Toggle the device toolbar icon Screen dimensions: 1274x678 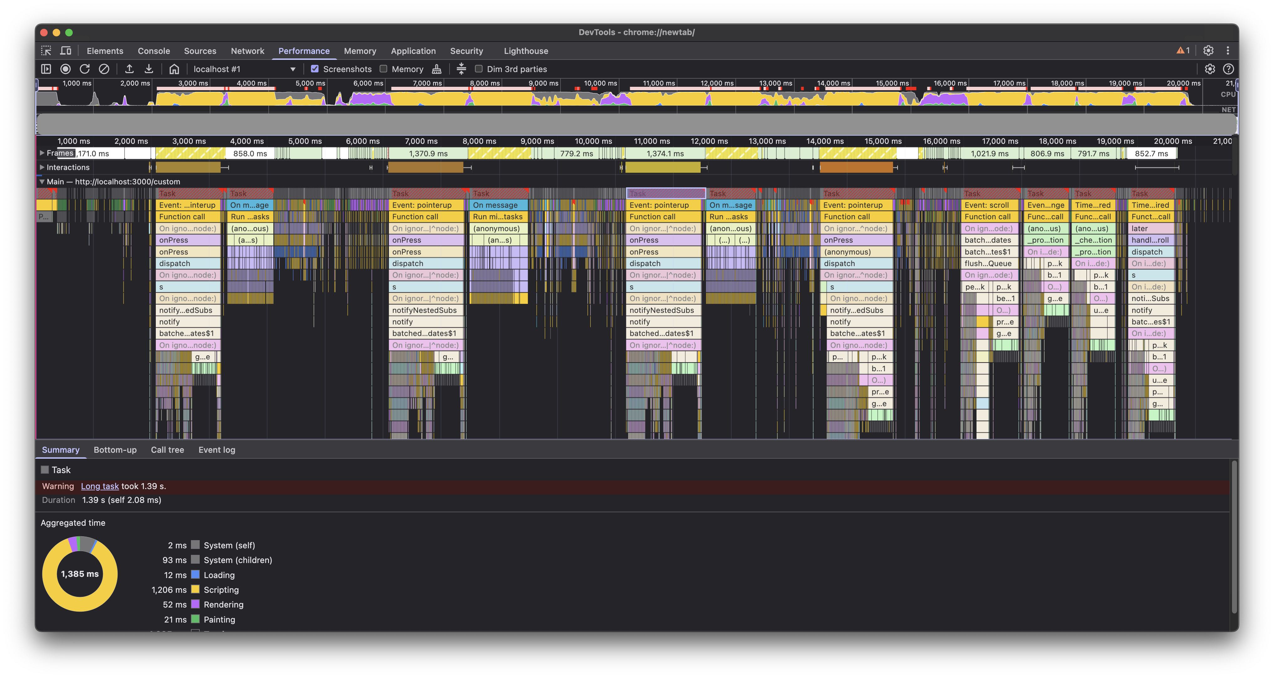point(66,51)
